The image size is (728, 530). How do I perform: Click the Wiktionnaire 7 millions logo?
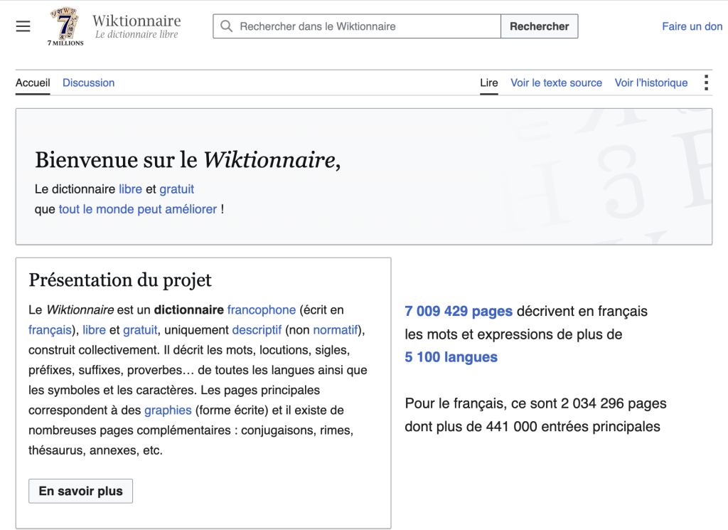(65, 26)
